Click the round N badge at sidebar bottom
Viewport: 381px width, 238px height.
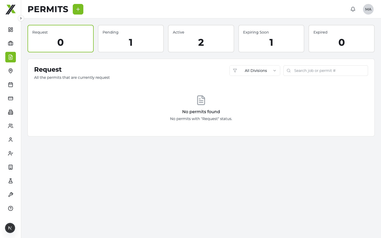10,228
